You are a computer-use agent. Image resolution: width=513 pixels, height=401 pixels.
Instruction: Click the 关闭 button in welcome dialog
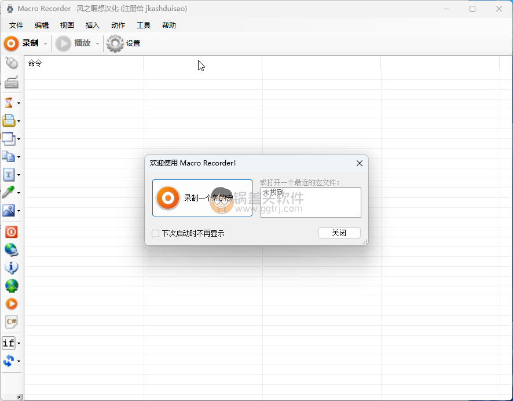339,233
